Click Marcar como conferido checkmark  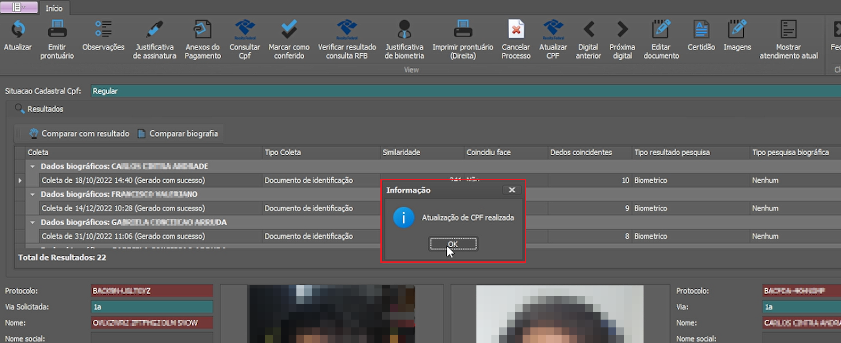pyautogui.click(x=289, y=29)
